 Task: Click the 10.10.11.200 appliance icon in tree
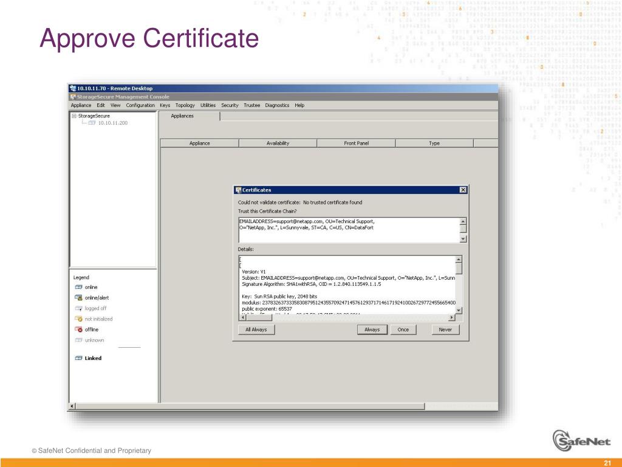tap(92, 123)
